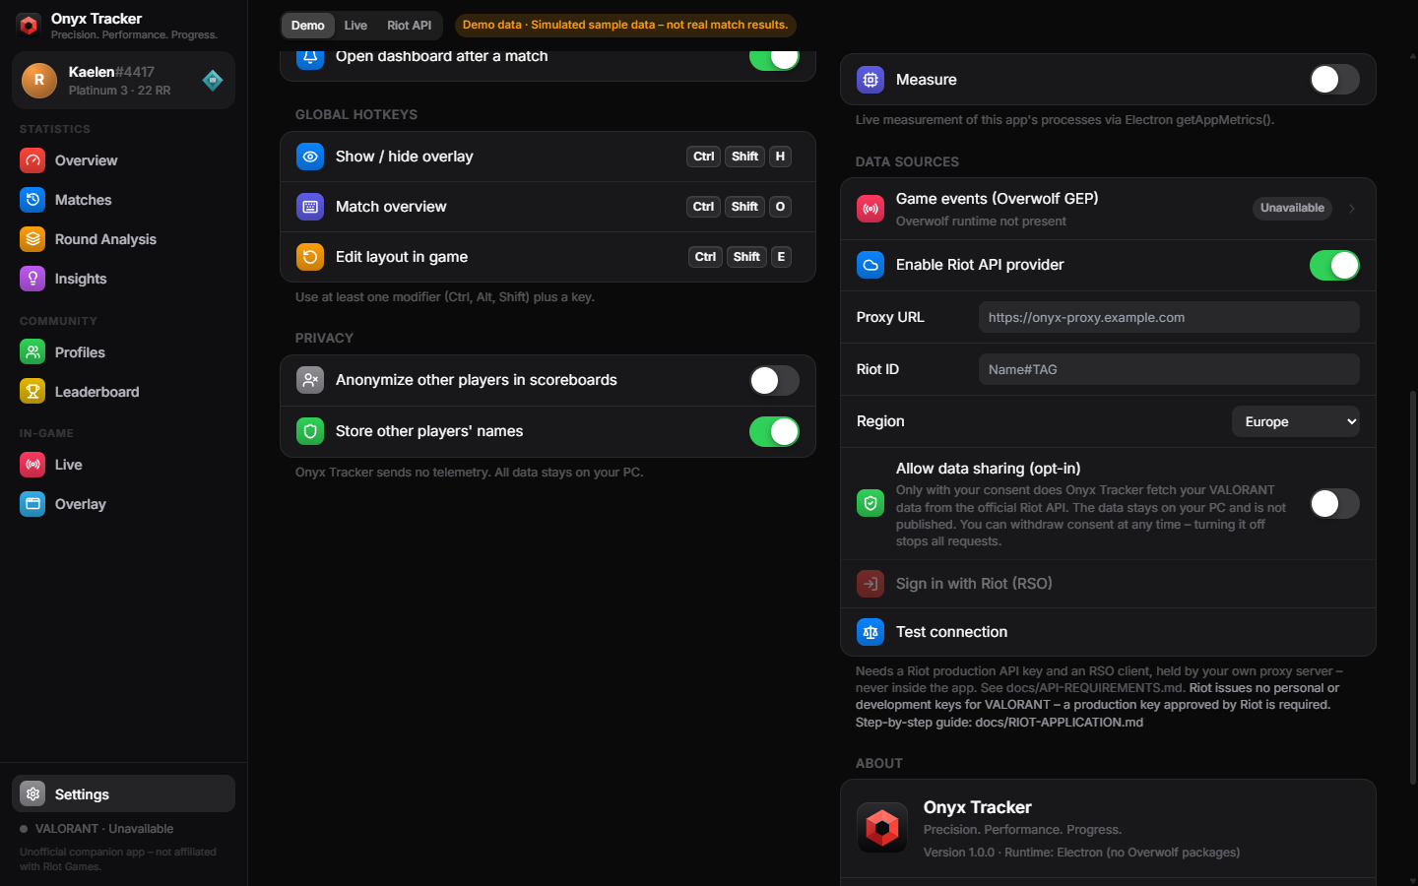
Task: Click the Riot API provider cloud icon
Action: click(x=870, y=265)
